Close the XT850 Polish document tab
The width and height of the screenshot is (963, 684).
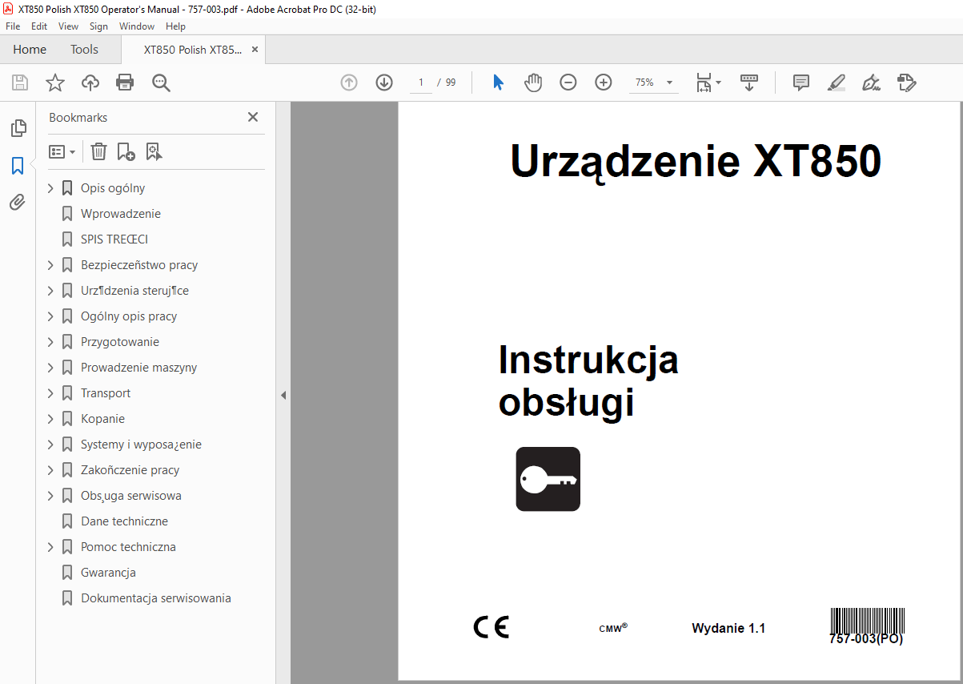coord(255,50)
